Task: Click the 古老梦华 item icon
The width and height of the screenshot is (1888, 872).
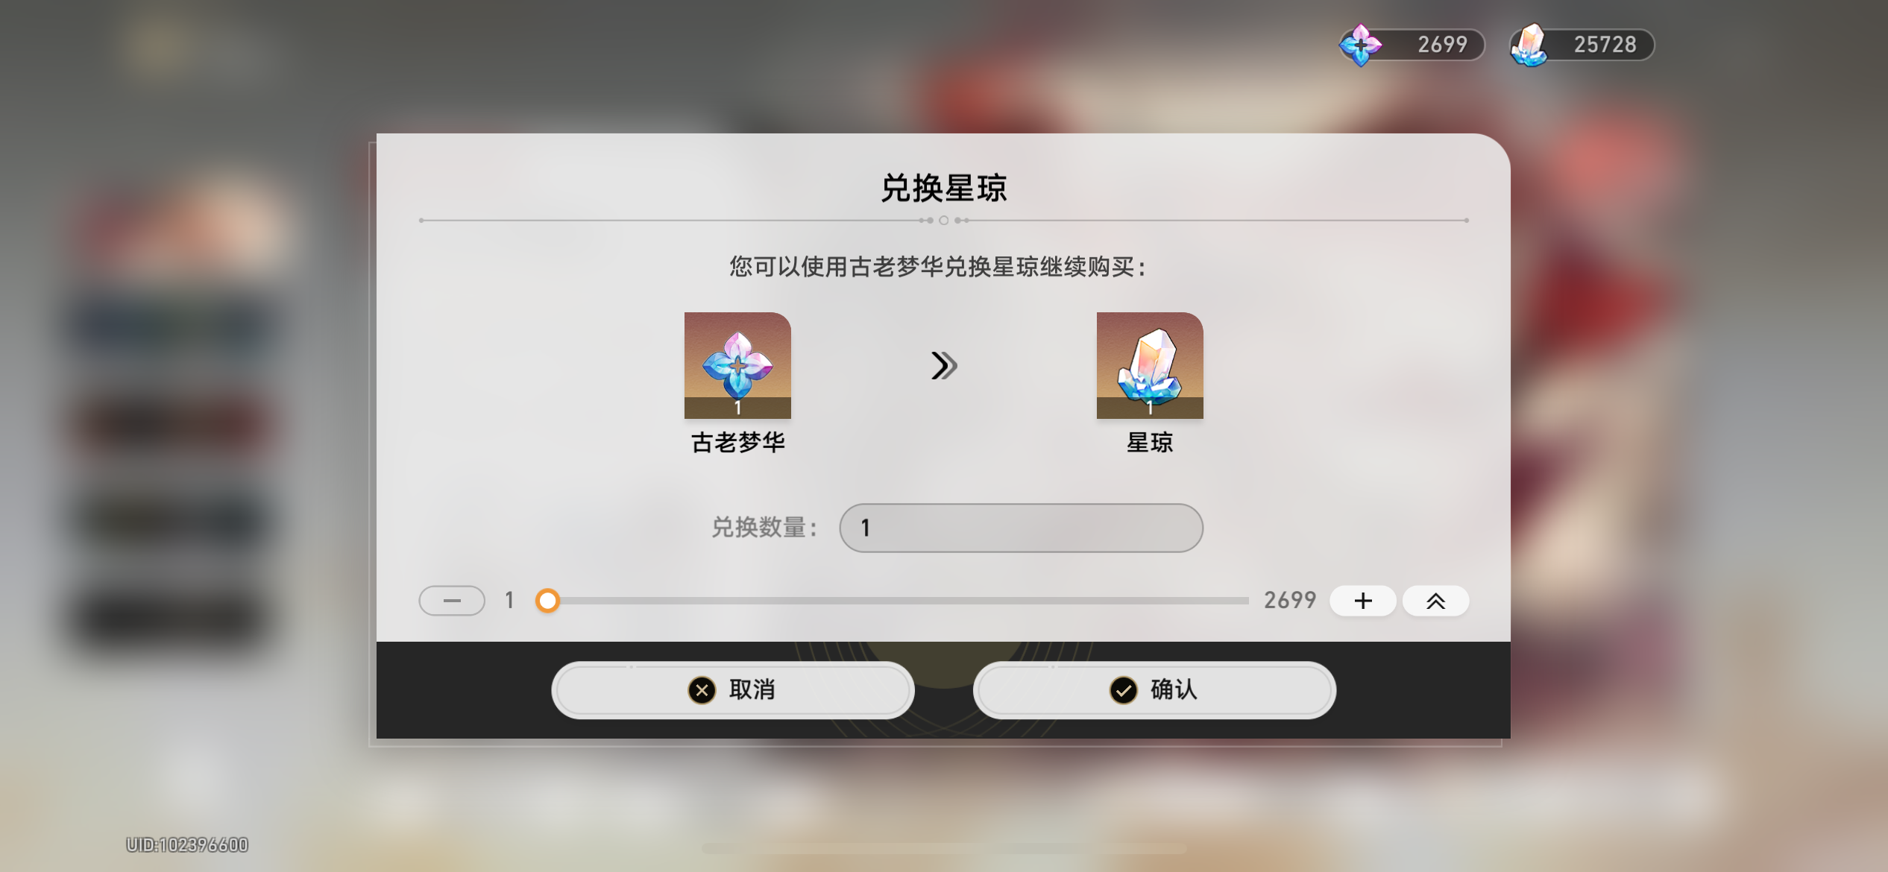Action: coord(737,365)
